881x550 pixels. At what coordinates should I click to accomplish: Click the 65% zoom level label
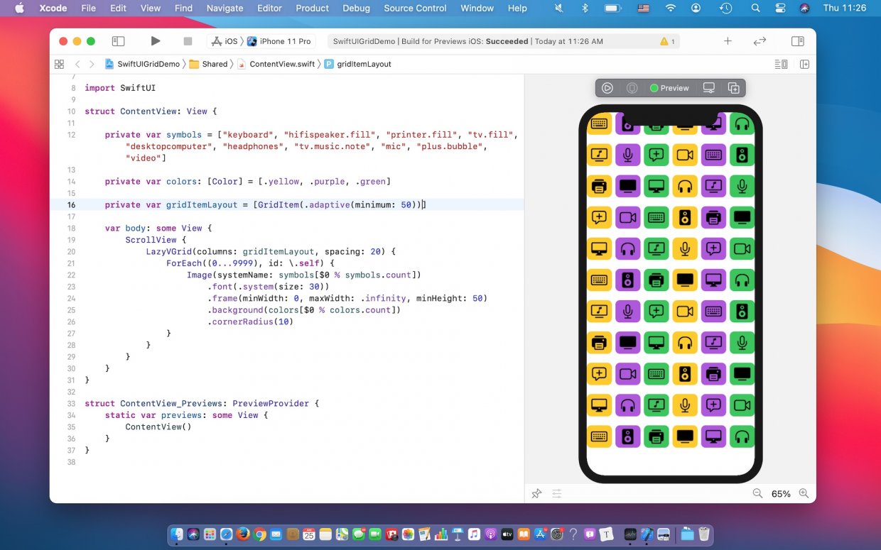tap(781, 493)
